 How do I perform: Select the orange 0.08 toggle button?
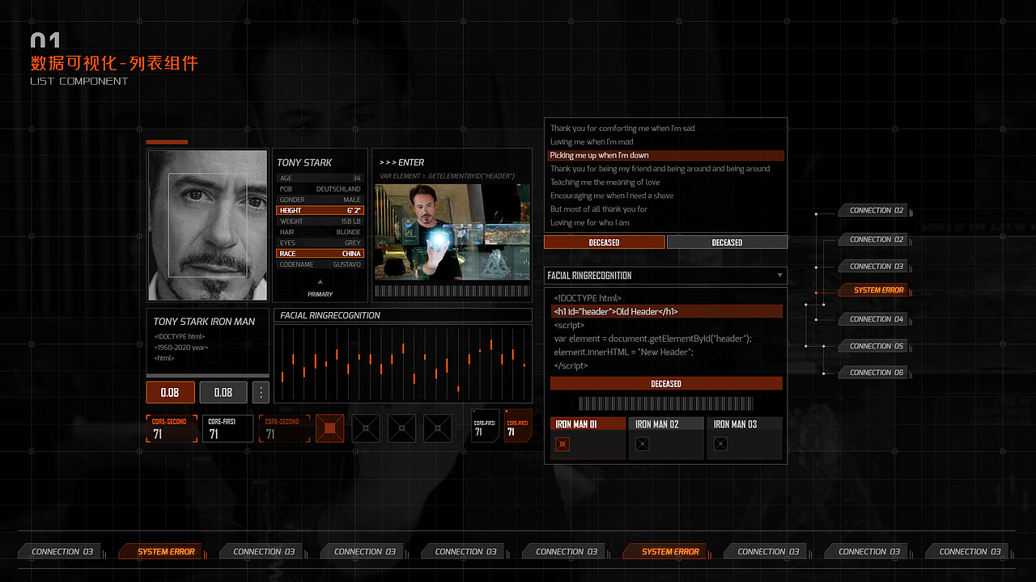[170, 392]
